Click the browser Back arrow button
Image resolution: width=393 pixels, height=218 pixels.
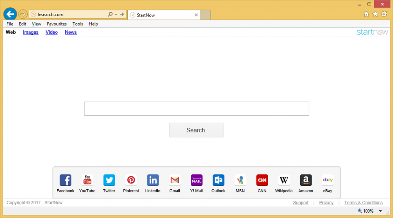click(10, 14)
